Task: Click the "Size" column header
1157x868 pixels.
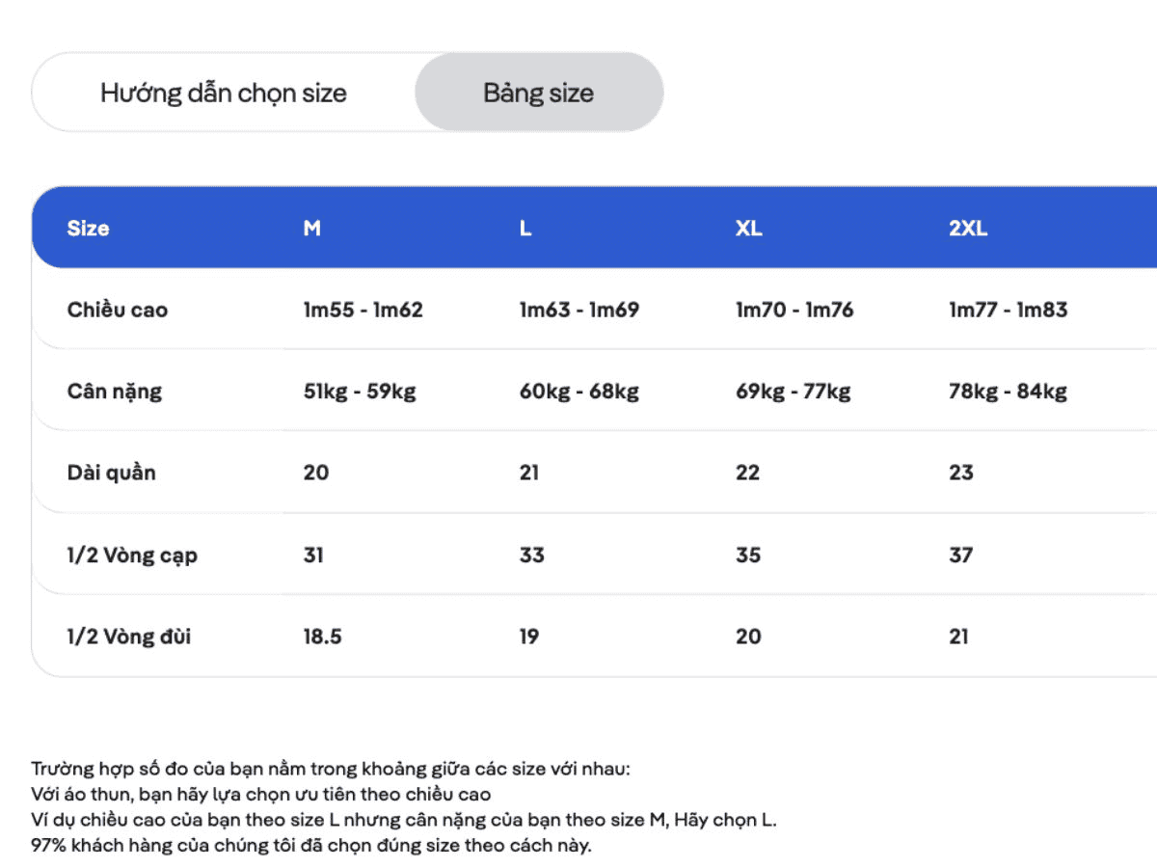Action: (88, 229)
